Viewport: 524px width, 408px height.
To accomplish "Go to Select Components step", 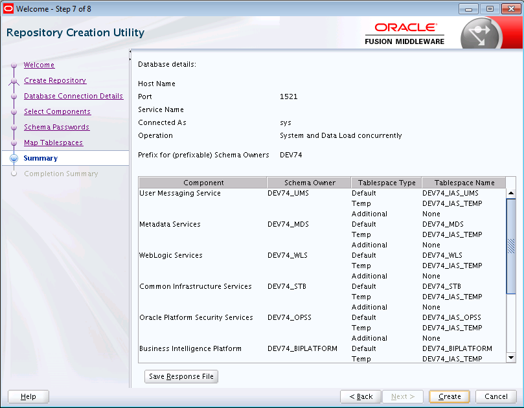I will click(x=57, y=111).
